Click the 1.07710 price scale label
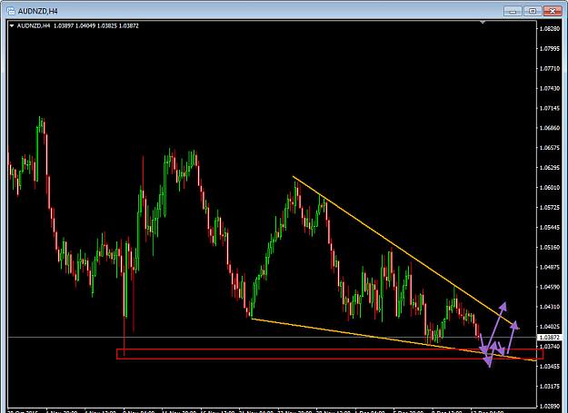Screen dimensions: 568x413 [x=550, y=68]
